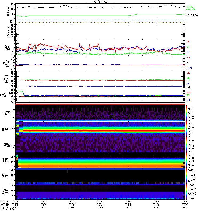Click the red Bz legend label
200x213 pixels.
[188, 42]
